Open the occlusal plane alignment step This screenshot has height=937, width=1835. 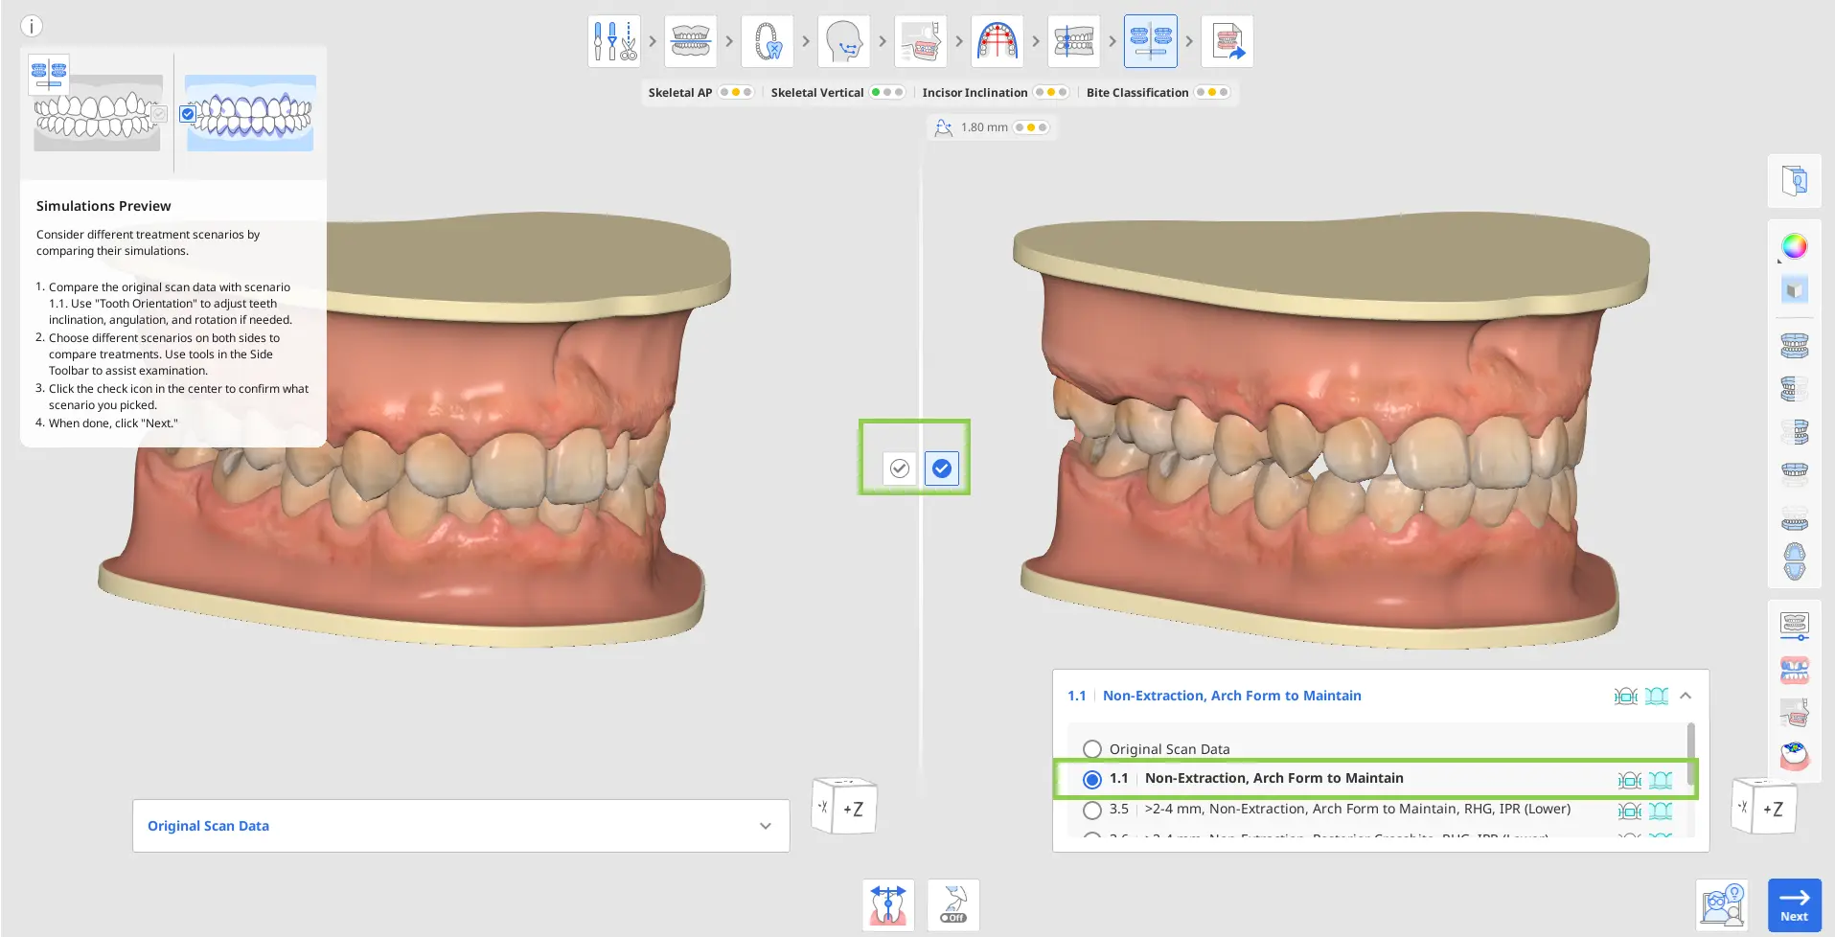point(691,41)
